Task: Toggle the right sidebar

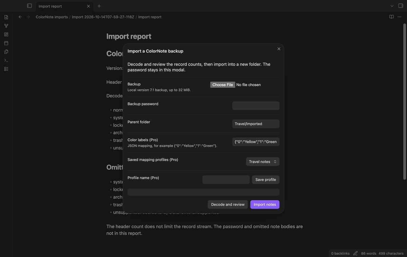Action: (401, 6)
